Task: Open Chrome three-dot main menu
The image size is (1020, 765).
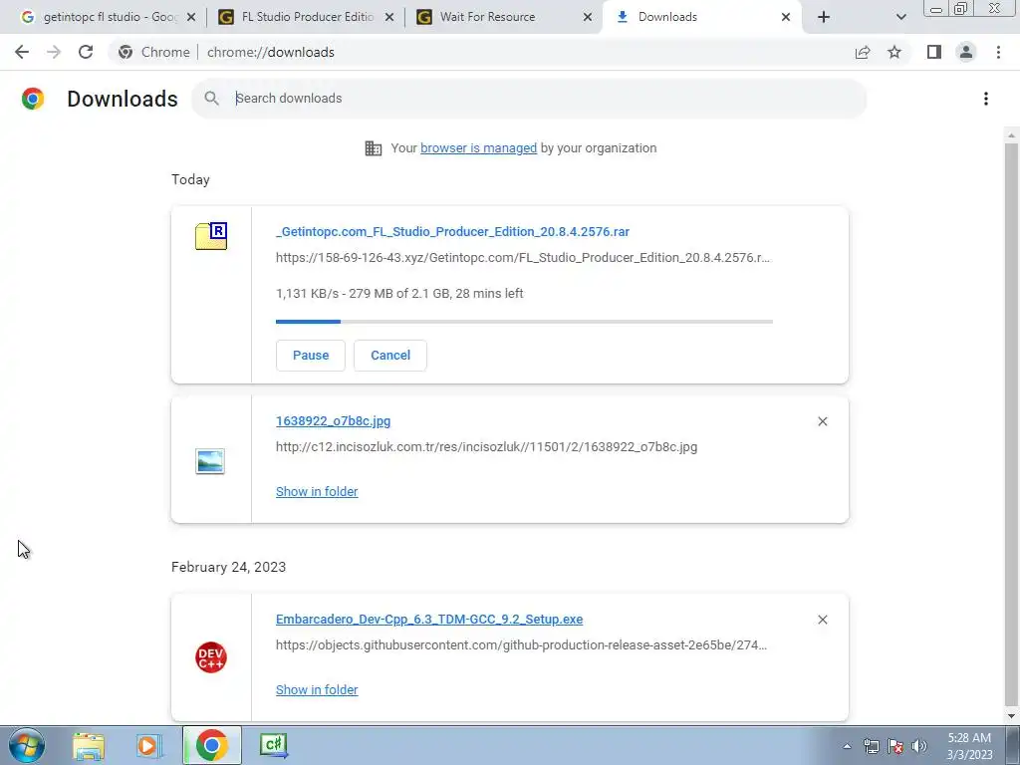Action: (998, 52)
